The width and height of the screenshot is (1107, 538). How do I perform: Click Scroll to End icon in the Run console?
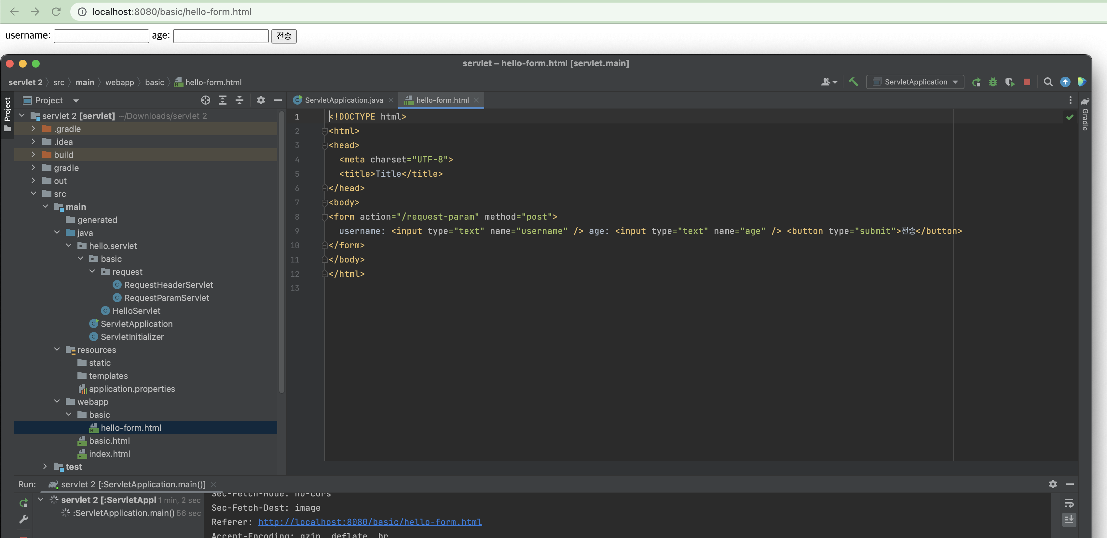pos(1069,519)
